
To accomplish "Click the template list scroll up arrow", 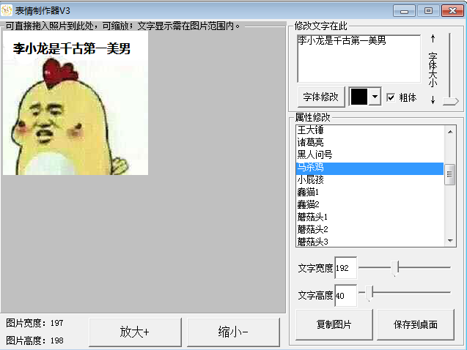I will tap(450, 132).
